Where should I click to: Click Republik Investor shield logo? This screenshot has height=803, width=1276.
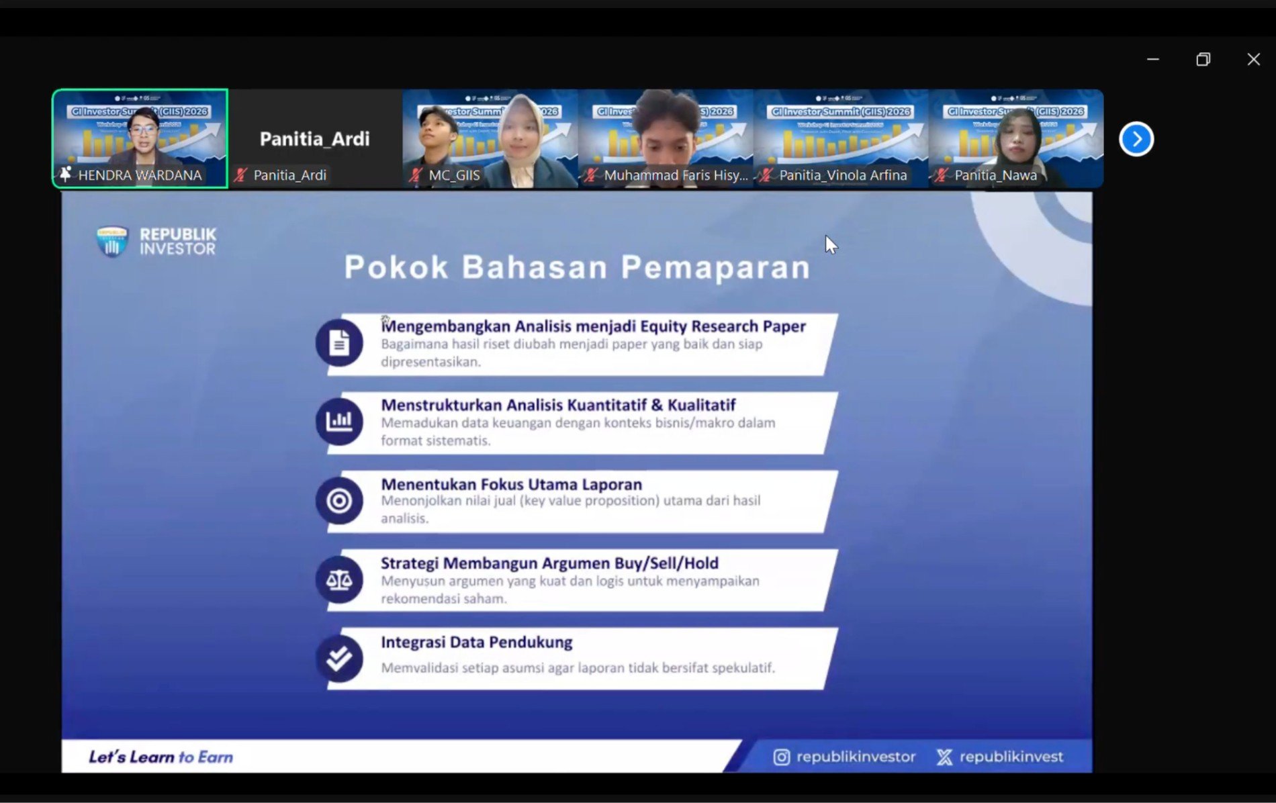[112, 241]
